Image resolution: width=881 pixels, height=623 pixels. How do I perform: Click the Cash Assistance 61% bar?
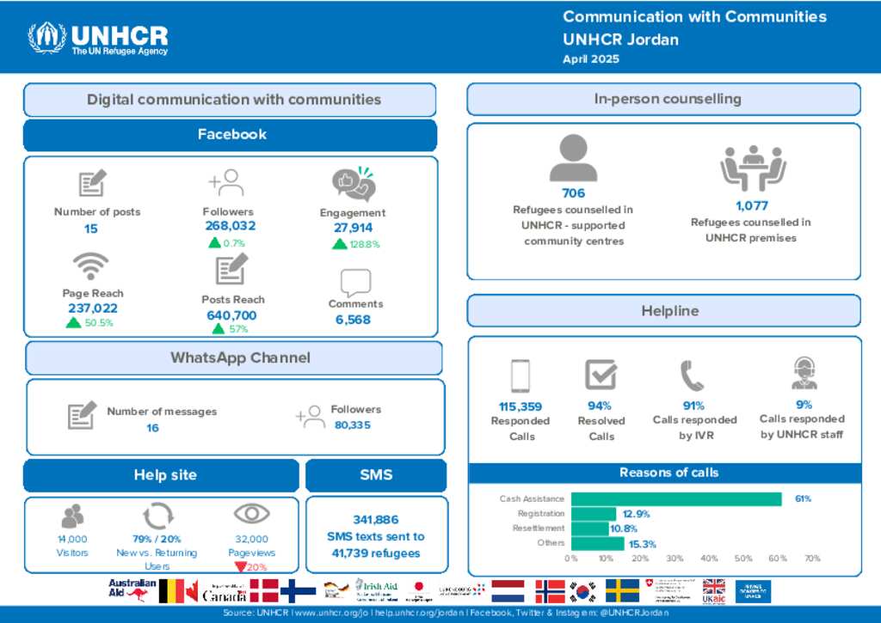(x=676, y=499)
